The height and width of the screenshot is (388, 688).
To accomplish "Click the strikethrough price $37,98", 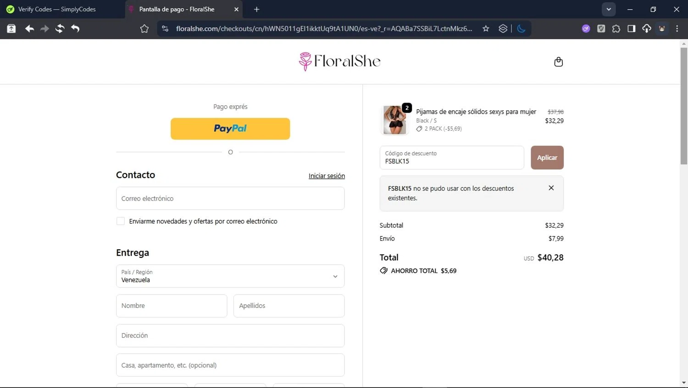I will pos(555,112).
